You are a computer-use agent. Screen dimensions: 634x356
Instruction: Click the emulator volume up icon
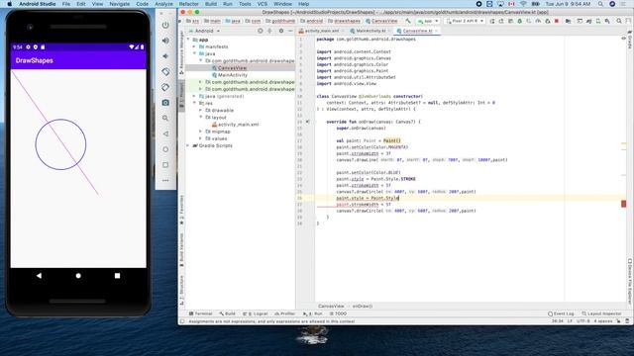point(165,41)
